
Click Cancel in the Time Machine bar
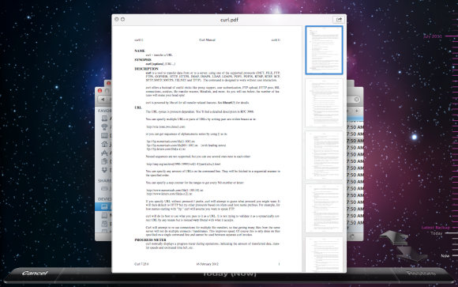click(35, 273)
